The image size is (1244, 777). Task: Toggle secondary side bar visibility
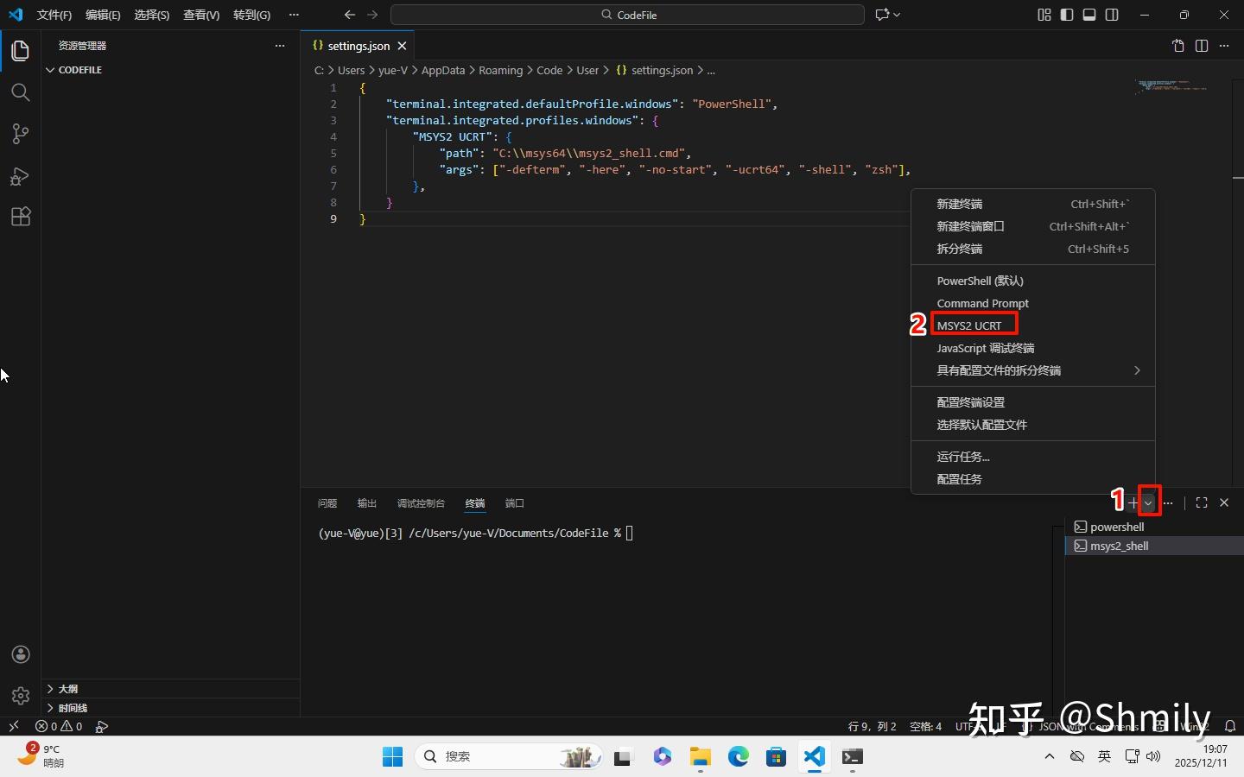pyautogui.click(x=1112, y=15)
